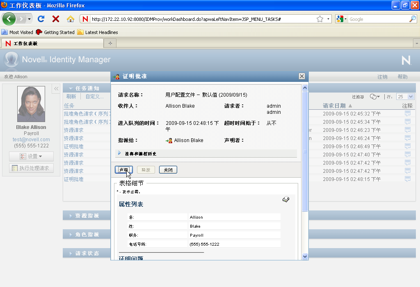Click the 名 field value Allison
The image size is (420, 287).
(x=196, y=217)
